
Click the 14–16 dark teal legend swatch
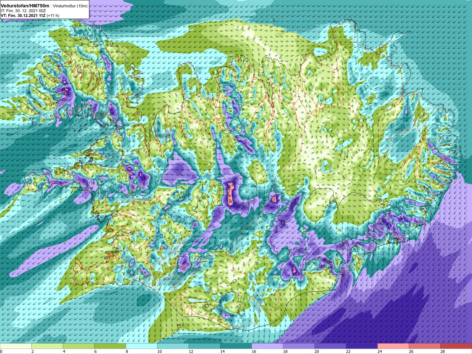click(x=236, y=346)
